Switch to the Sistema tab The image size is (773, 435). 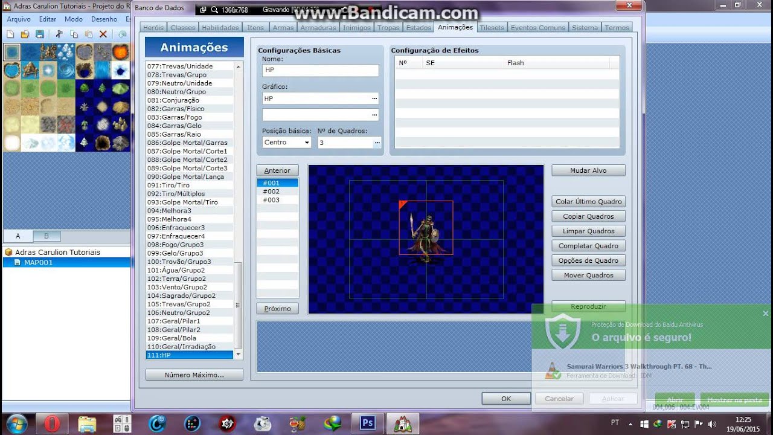click(585, 27)
